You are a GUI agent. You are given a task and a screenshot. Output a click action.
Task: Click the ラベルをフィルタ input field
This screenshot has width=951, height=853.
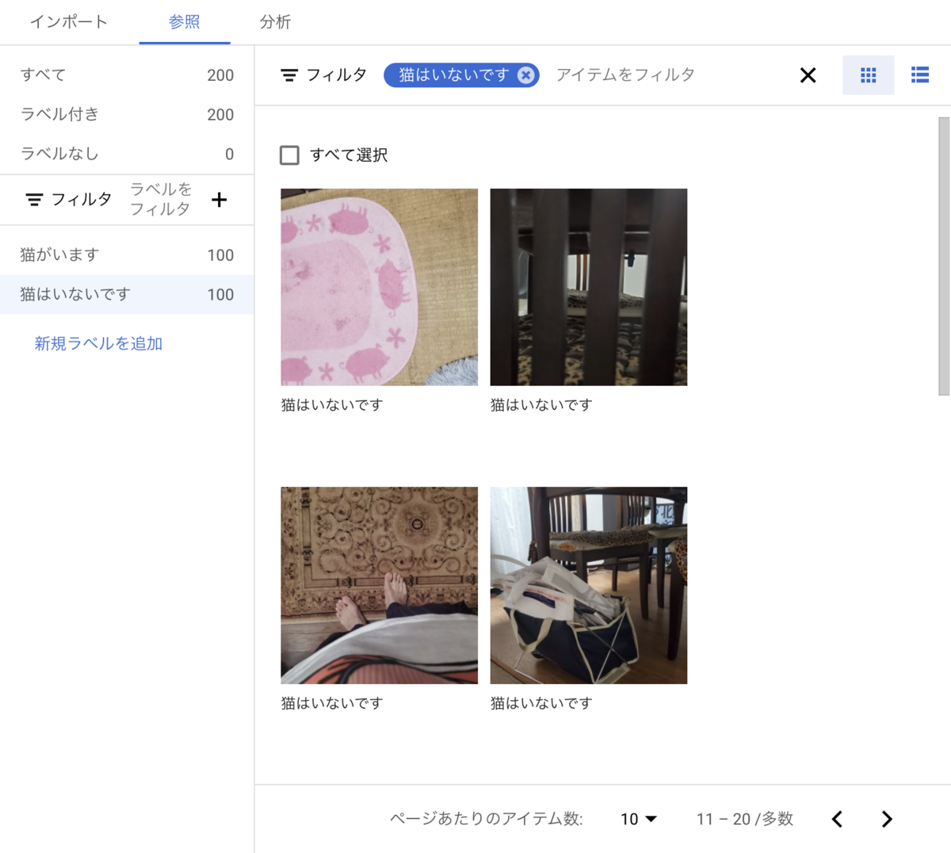click(161, 200)
